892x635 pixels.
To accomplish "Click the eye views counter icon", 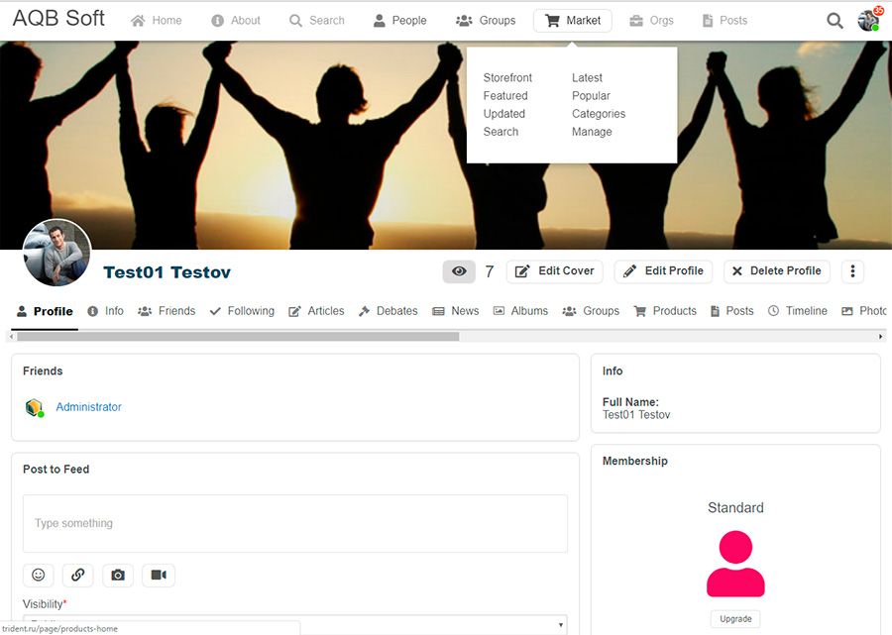I will pos(459,271).
